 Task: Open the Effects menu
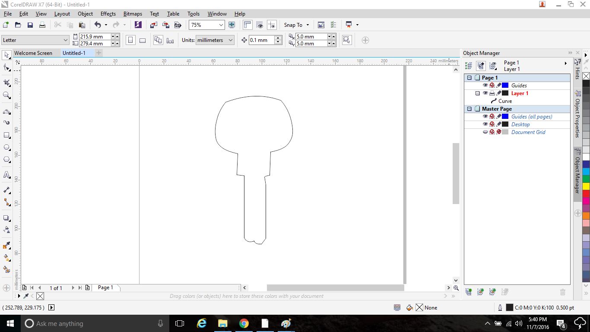[108, 14]
